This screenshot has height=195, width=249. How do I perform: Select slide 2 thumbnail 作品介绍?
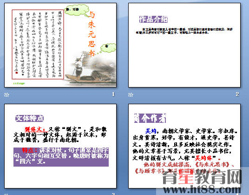coord(184,45)
